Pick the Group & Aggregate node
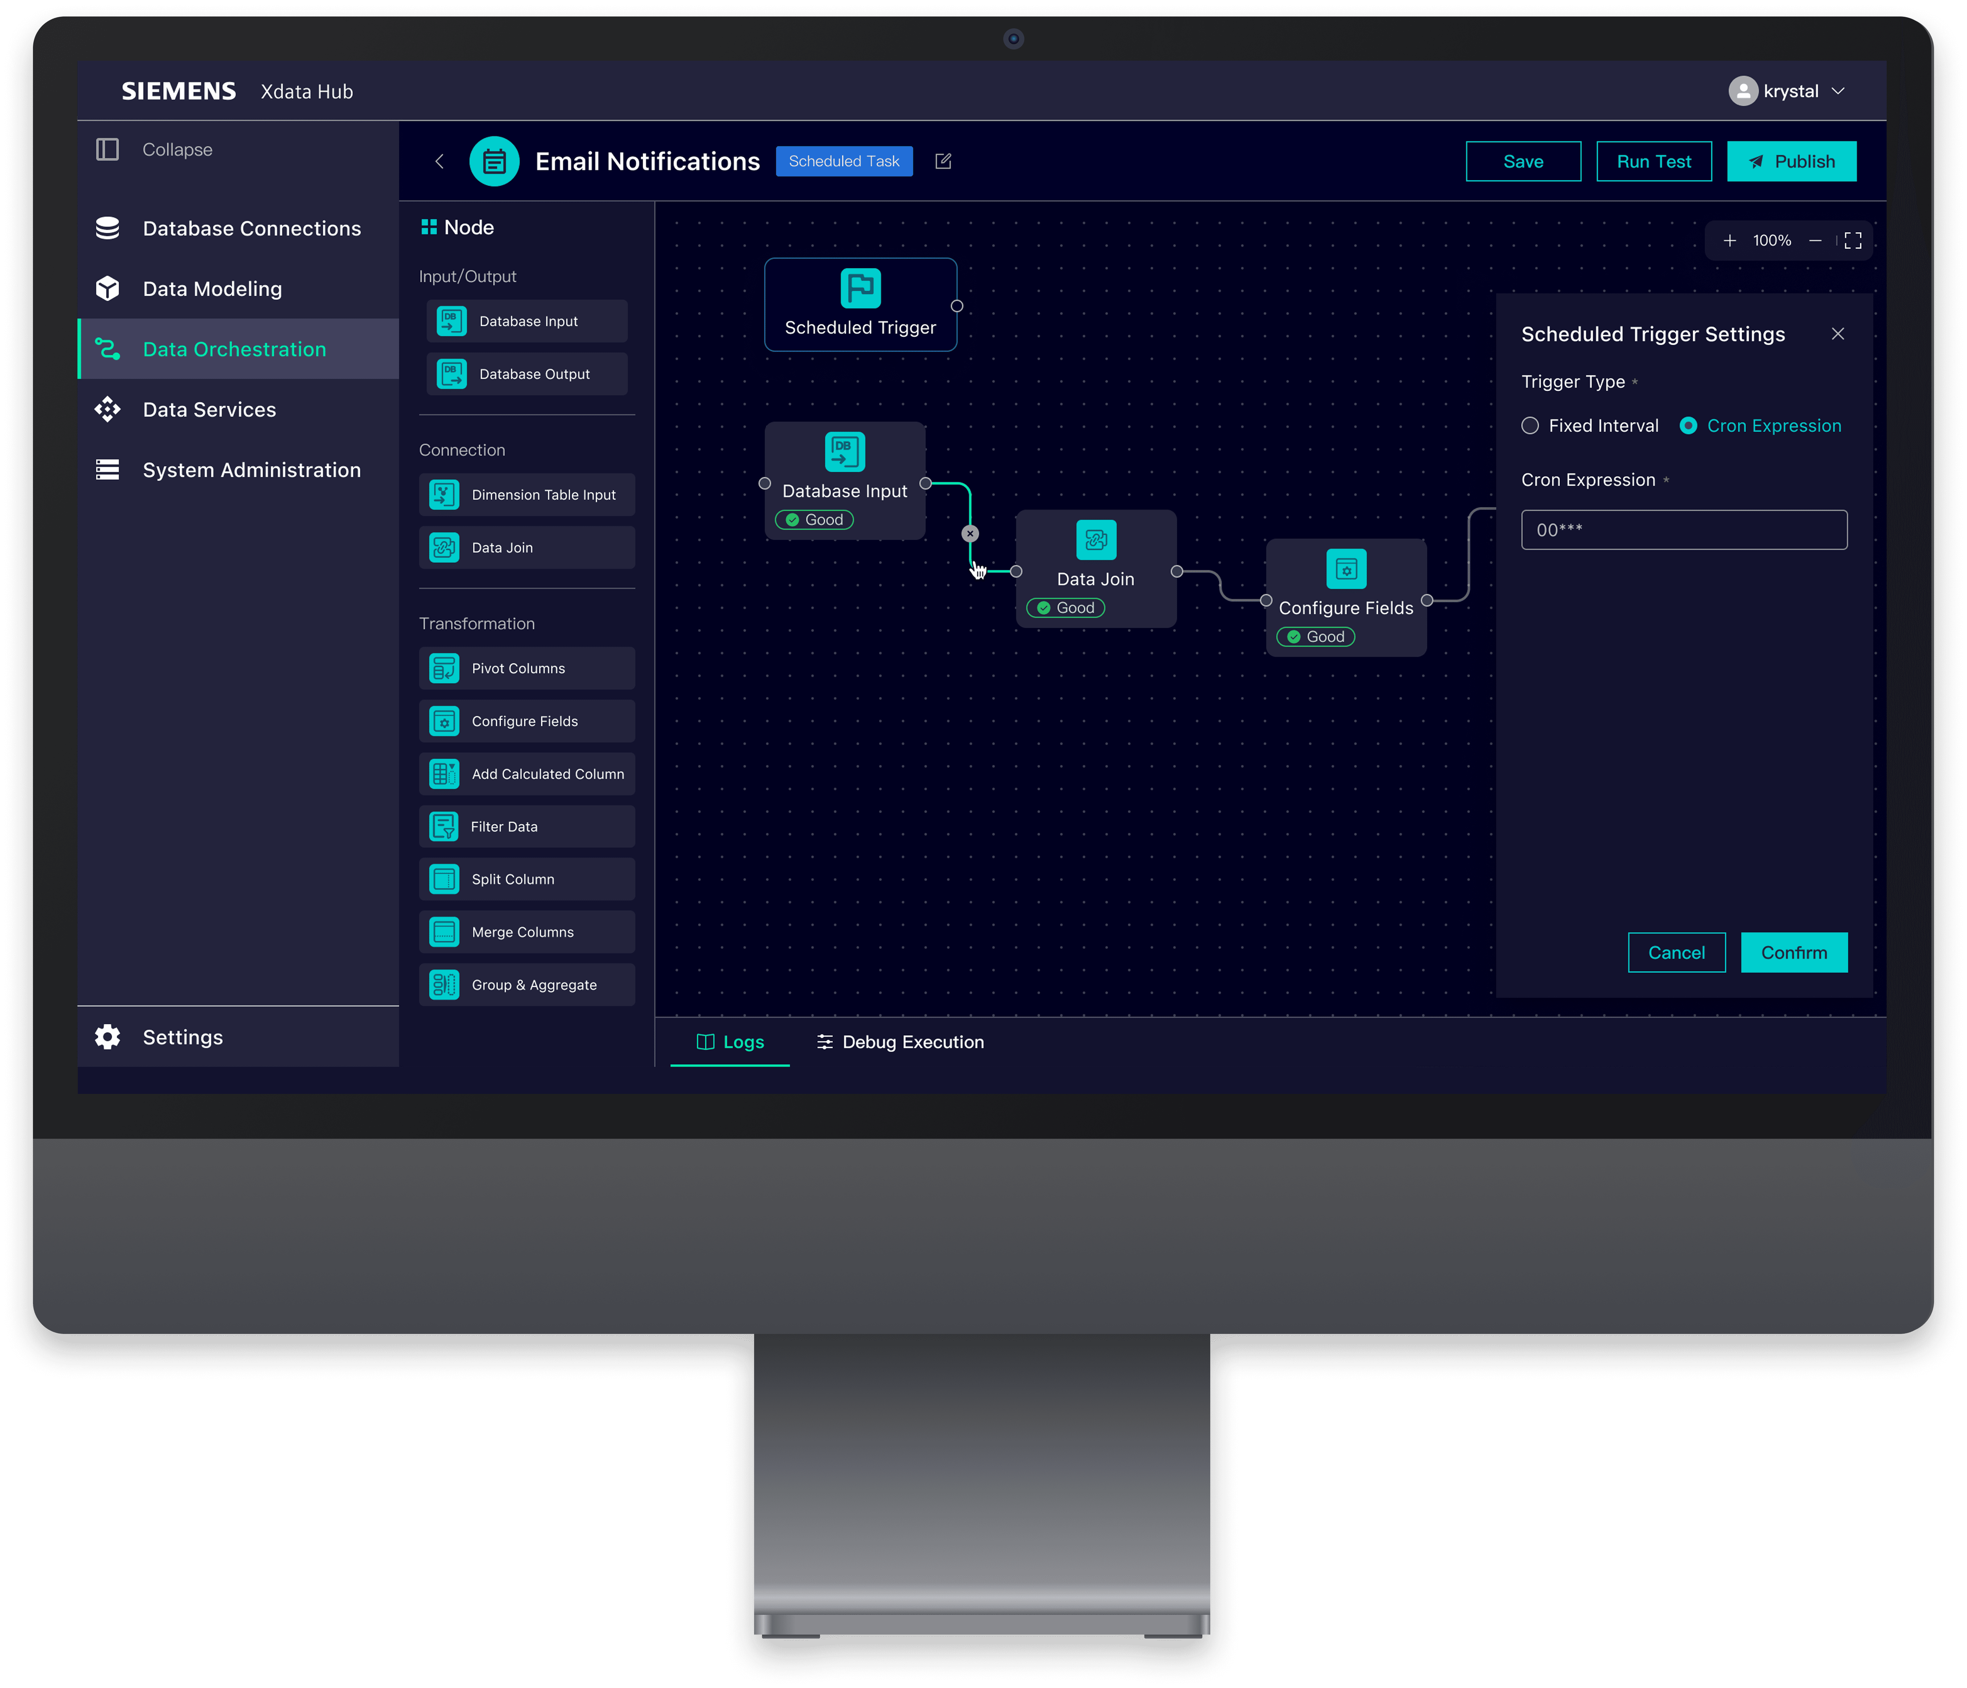 pos(527,984)
